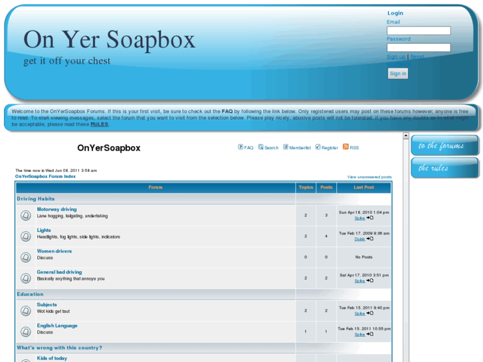Click the Search magnifier icon
The width and height of the screenshot is (483, 362).
[x=261, y=147]
